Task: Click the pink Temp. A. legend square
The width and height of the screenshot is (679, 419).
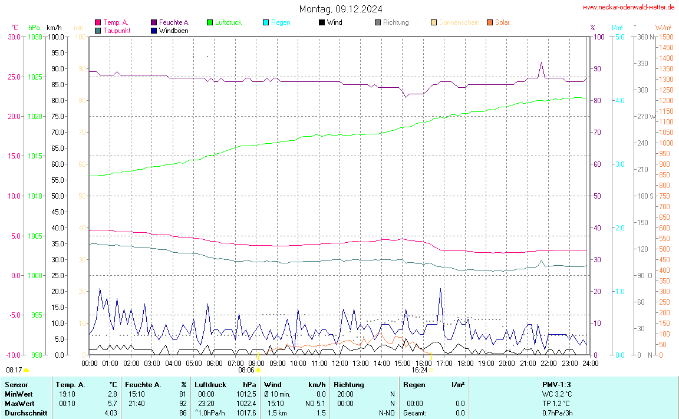Action: pos(98,22)
